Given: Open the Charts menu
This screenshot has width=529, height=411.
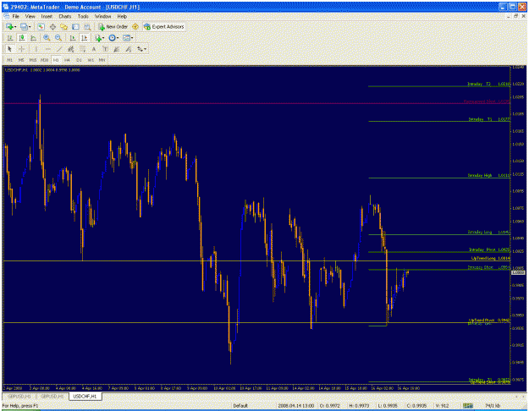Looking at the screenshot, I should coord(65,16).
